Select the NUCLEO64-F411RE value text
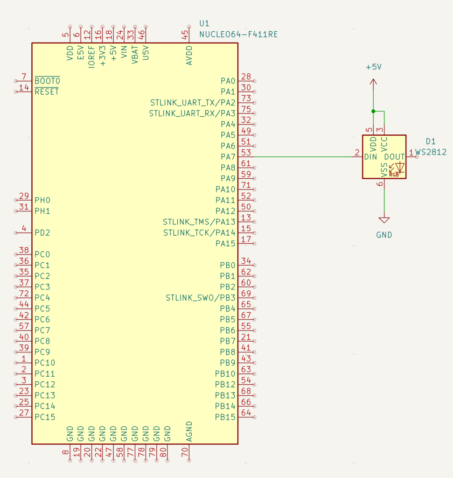The height and width of the screenshot is (478, 453). [238, 35]
